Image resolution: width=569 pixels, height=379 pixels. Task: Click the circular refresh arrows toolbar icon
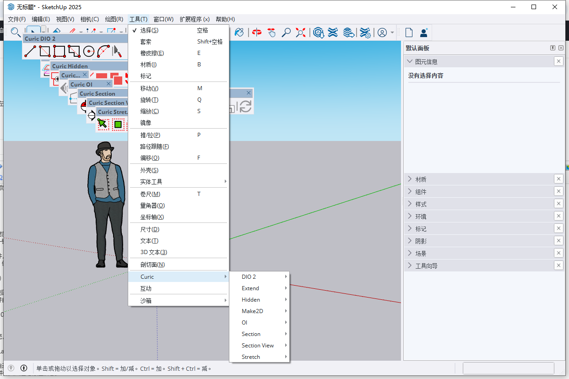(x=246, y=107)
